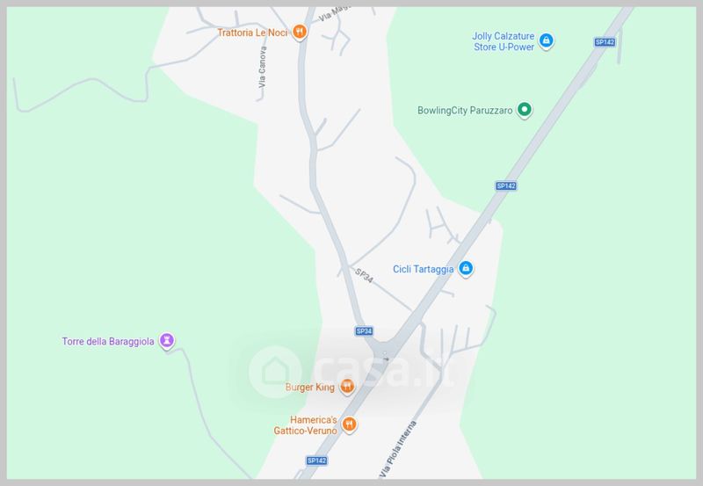703x486 pixels.
Task: Click the Trattoria Le Noci restaurant pin
Action: [x=300, y=33]
